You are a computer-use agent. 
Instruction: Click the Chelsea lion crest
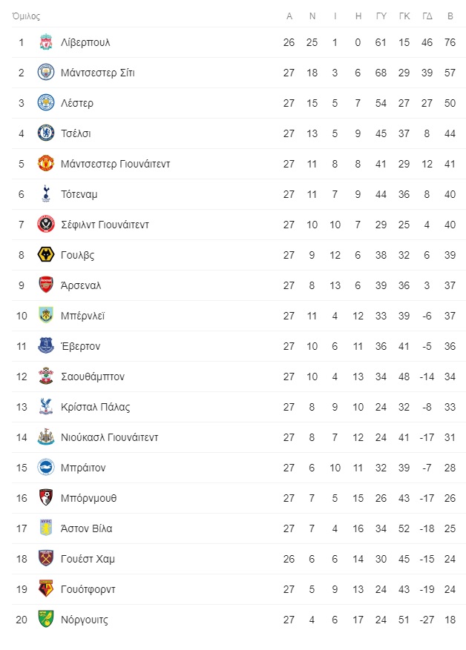(46, 133)
